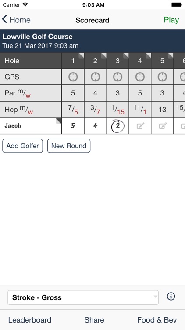Open the scoring format info icon
The image size is (185, 330).
[x=171, y=297]
